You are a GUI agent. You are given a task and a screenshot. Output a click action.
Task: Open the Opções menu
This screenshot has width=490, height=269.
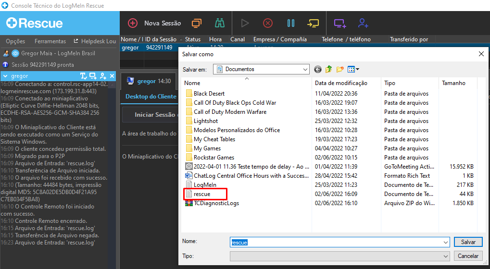(15, 41)
